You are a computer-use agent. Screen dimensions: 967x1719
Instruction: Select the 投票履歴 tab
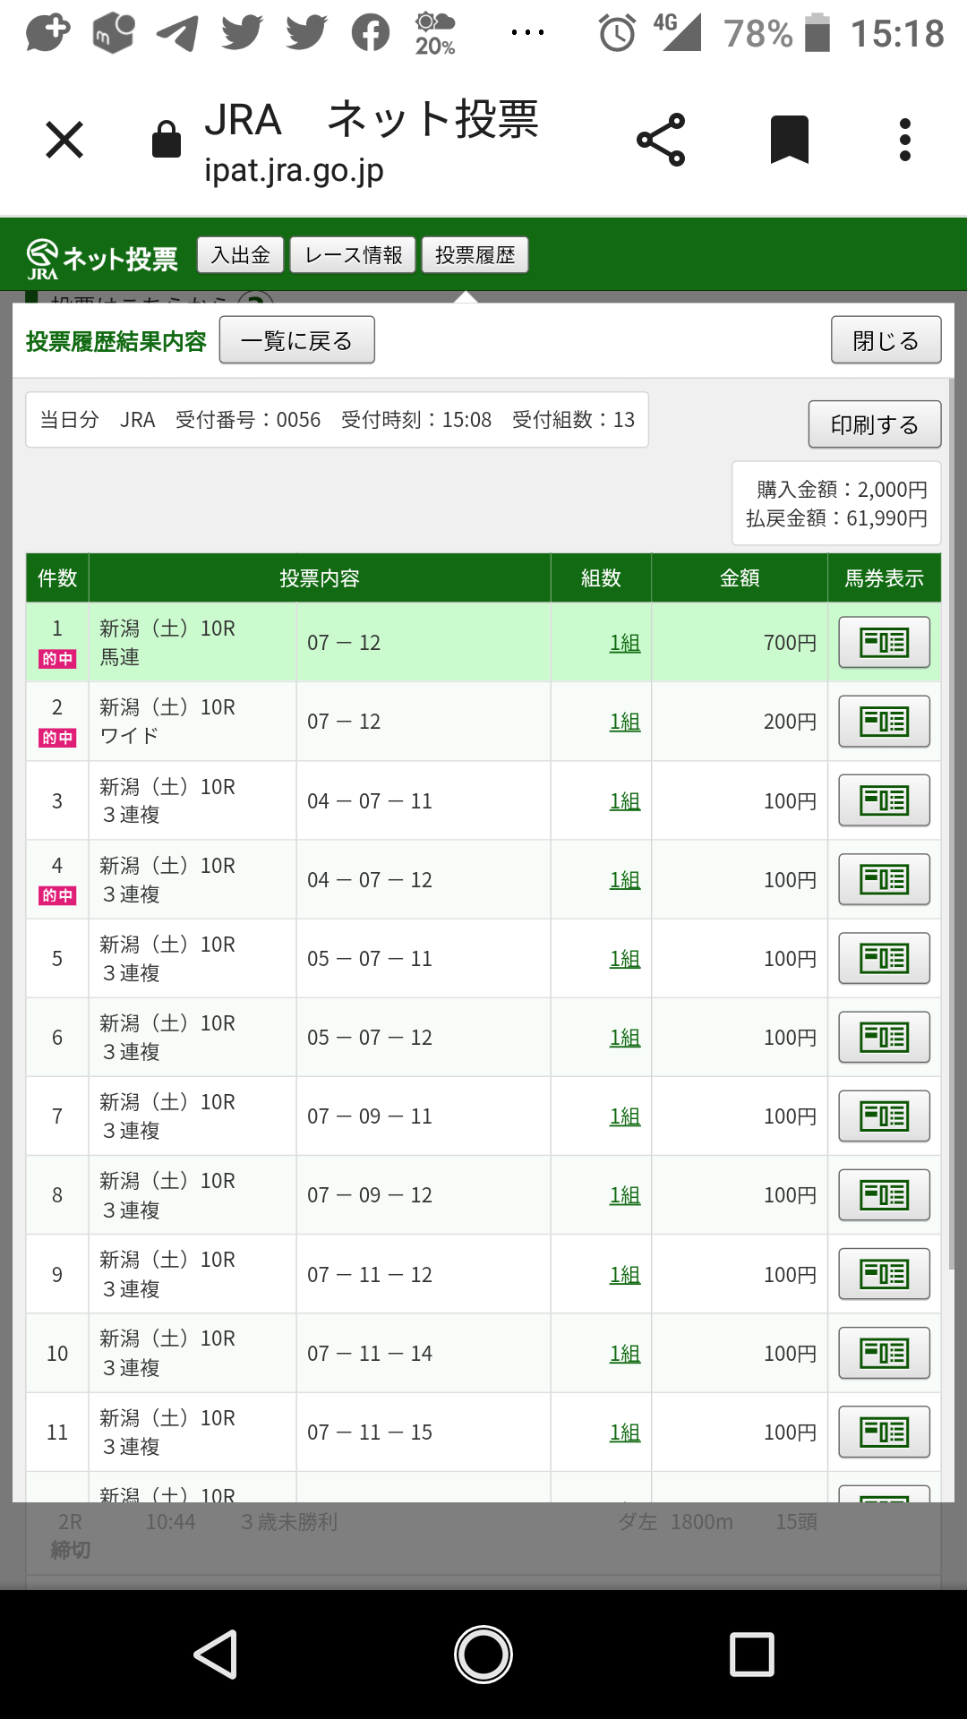(x=475, y=255)
